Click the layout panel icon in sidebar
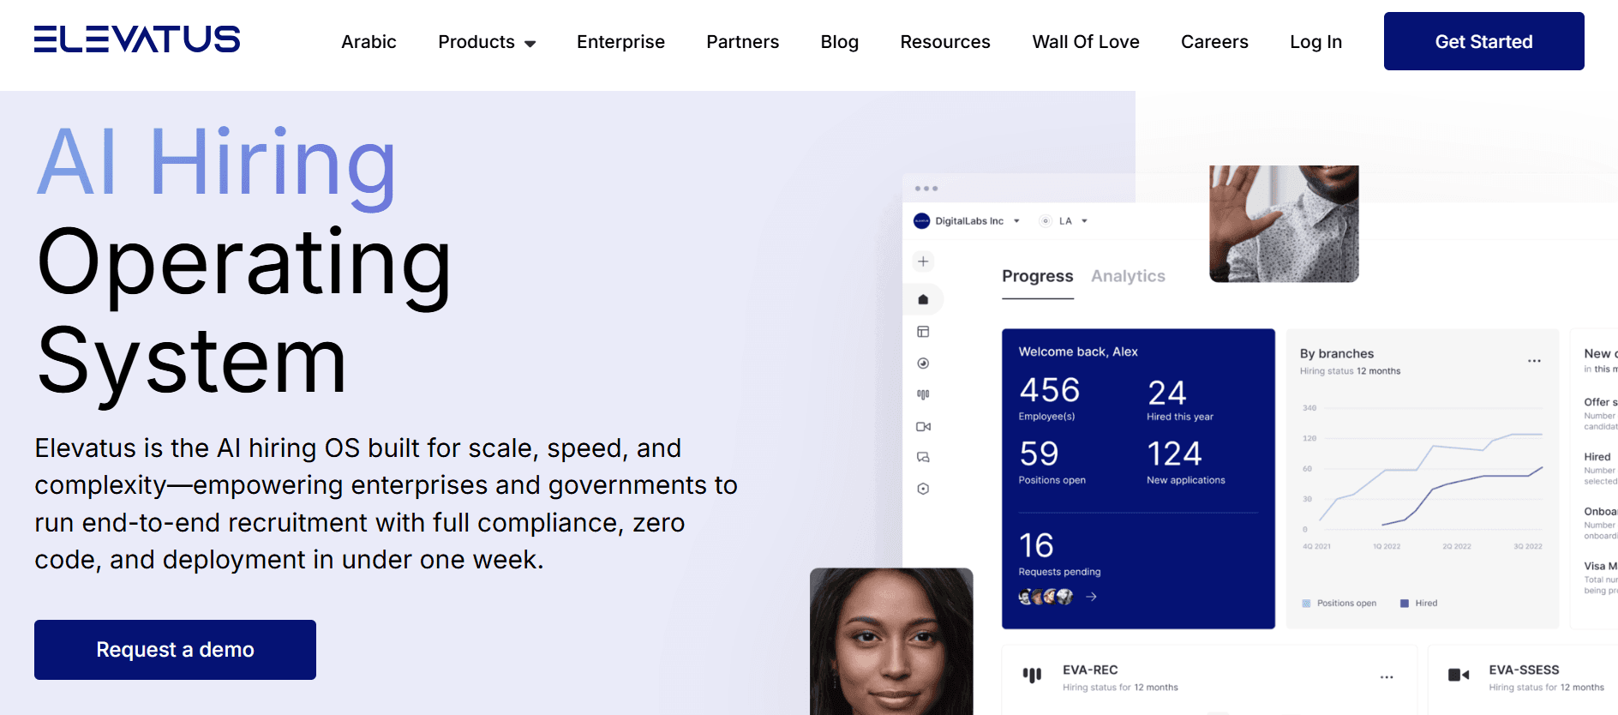The width and height of the screenshot is (1618, 715). (x=923, y=332)
